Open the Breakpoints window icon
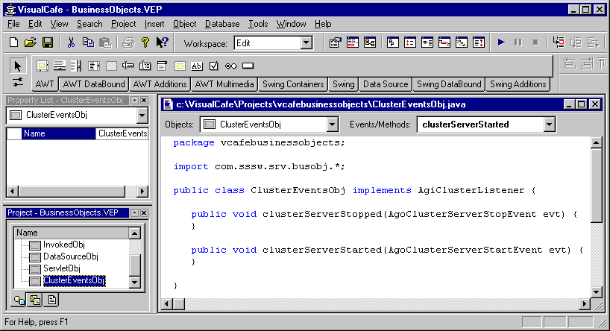The image size is (610, 331). 410,42
